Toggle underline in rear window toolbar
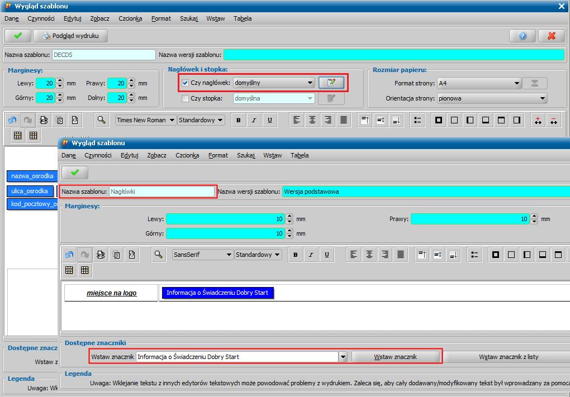The width and height of the screenshot is (570, 397). [270, 120]
